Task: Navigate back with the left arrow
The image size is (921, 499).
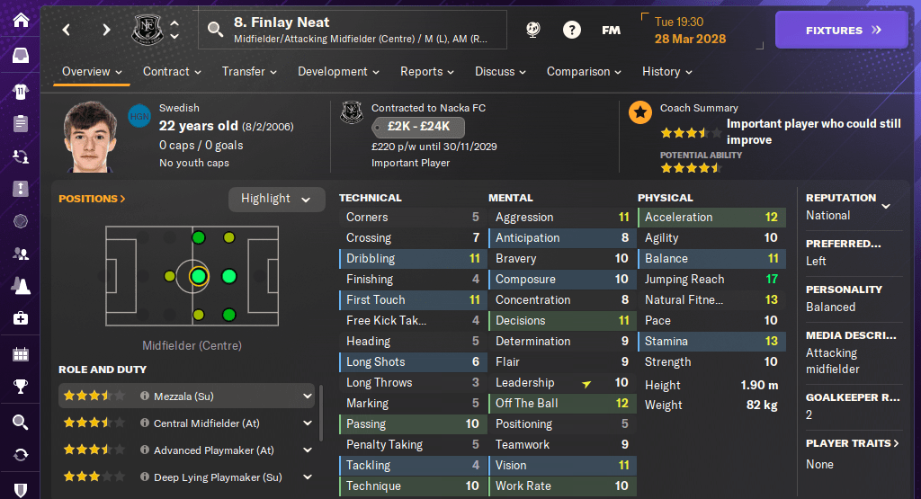Action: [x=67, y=30]
